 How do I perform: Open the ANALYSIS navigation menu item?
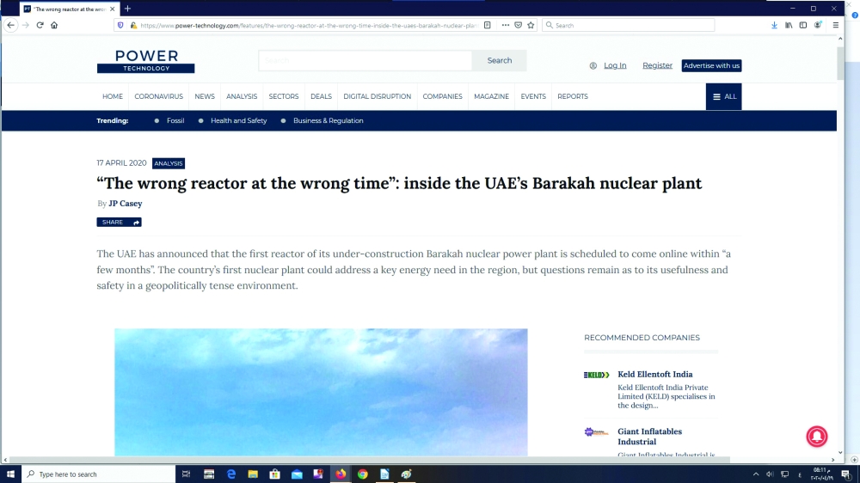tap(242, 96)
